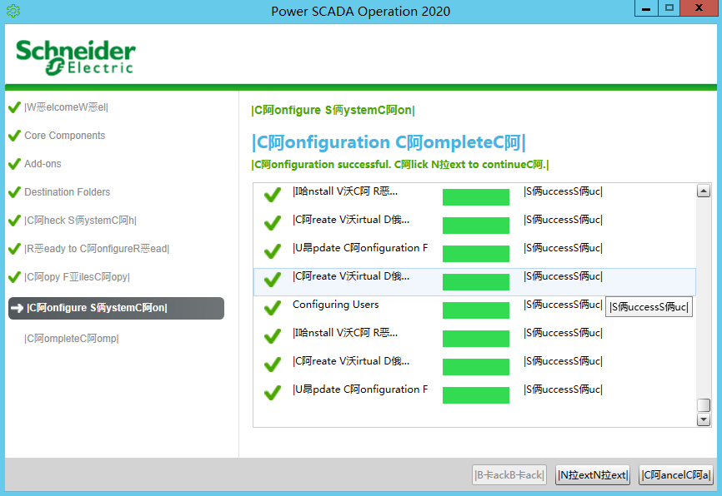The image size is (722, 496).
Task: Click the checkmark icon beside Core Components
Action: [x=14, y=136]
